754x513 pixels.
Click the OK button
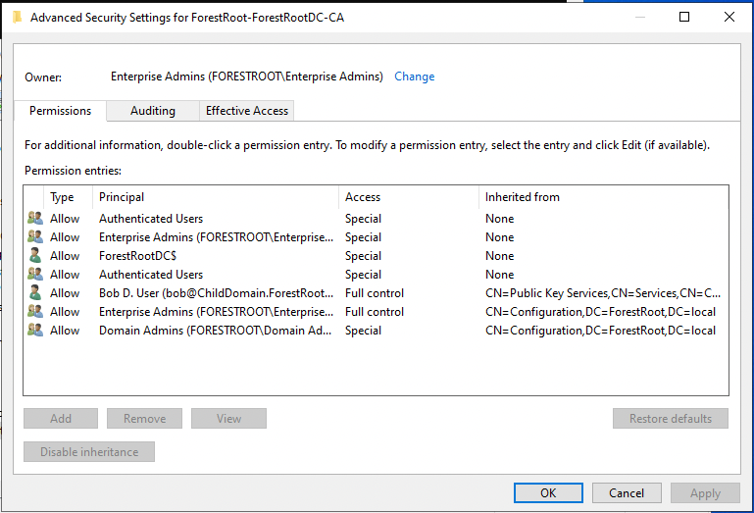point(548,492)
